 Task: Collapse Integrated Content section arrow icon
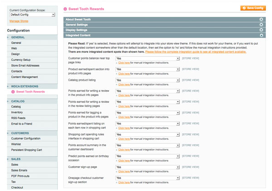click(261, 35)
